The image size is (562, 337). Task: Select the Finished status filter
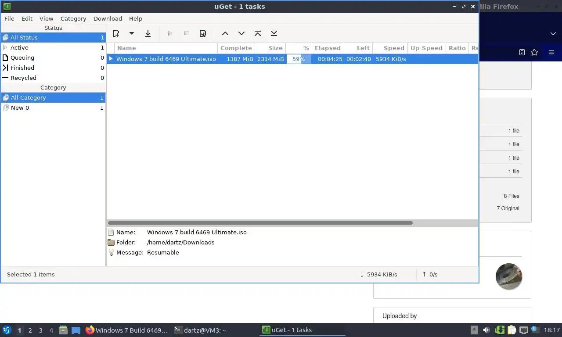pyautogui.click(x=53, y=68)
